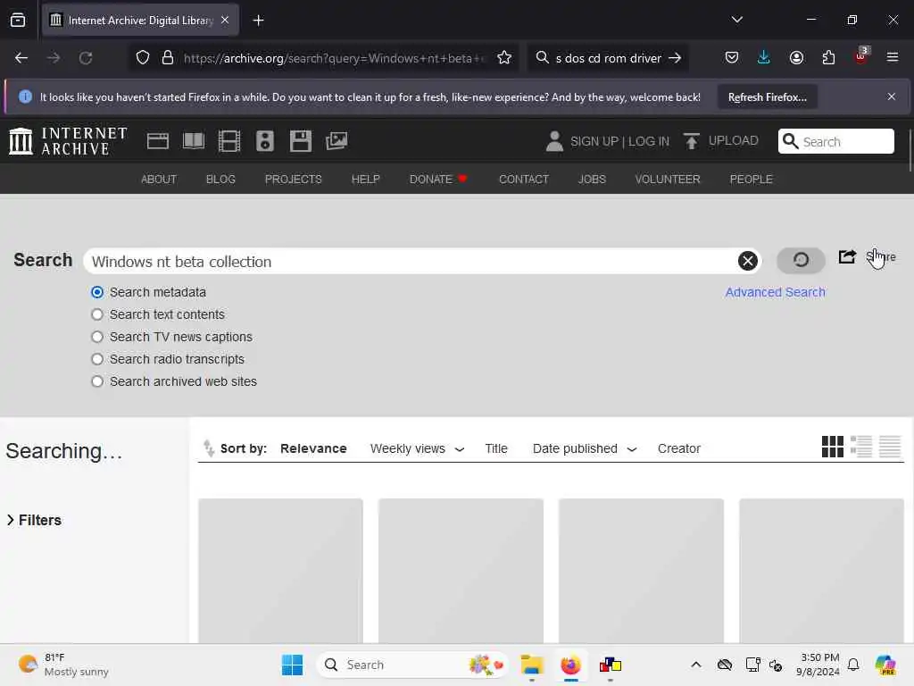Sort results by Title

click(x=496, y=448)
